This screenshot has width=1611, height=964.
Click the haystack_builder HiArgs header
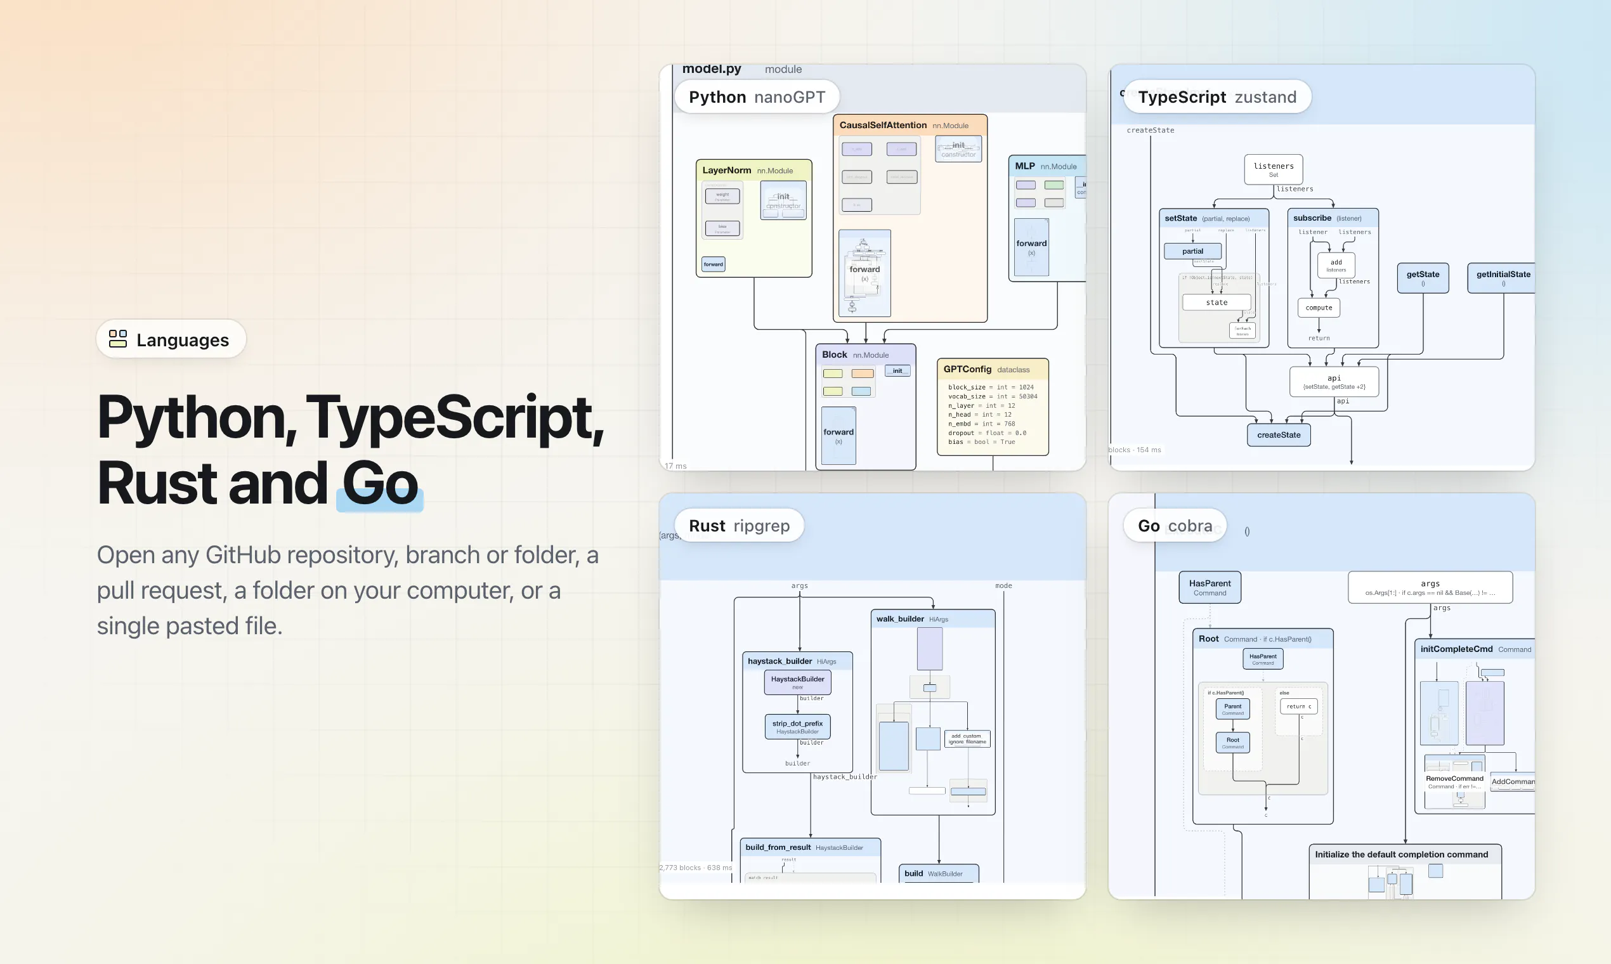[x=797, y=661]
